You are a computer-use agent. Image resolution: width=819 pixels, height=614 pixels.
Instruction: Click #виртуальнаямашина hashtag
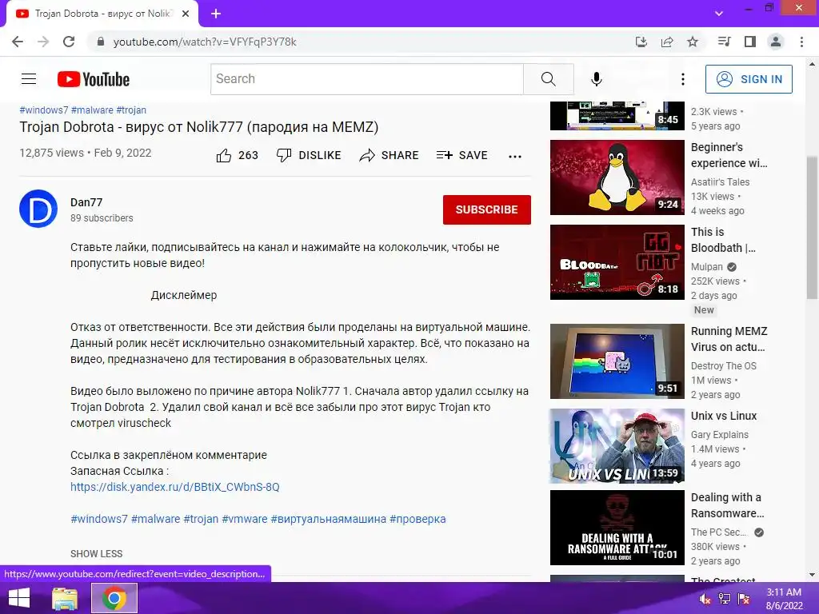click(329, 519)
